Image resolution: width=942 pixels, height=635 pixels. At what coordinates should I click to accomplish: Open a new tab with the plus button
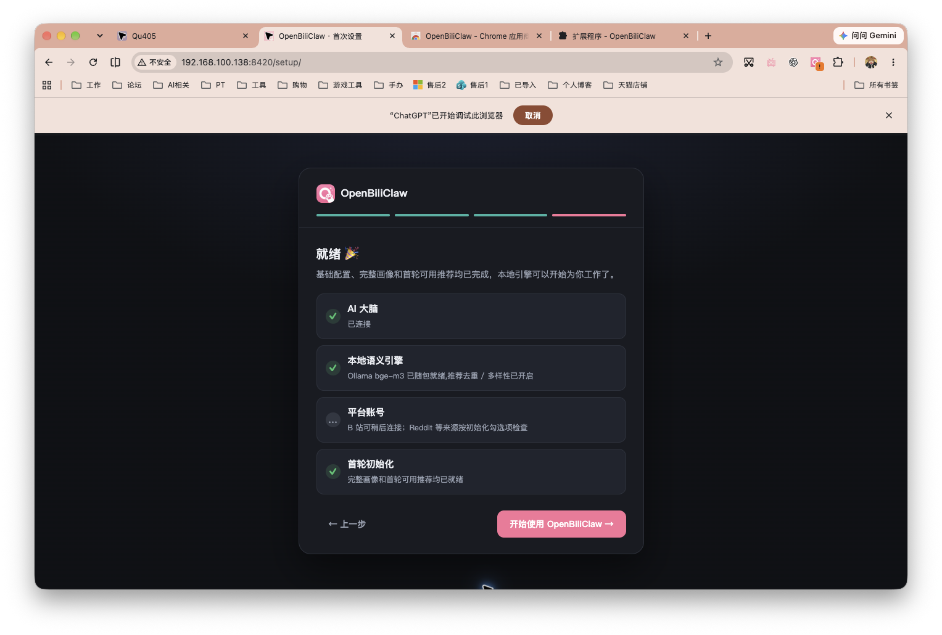click(x=708, y=36)
